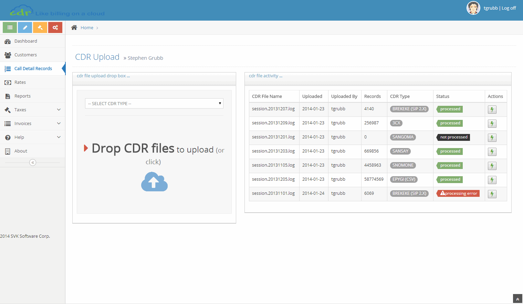Select Call Detail Records in the sidebar
The height and width of the screenshot is (304, 523).
coord(33,68)
